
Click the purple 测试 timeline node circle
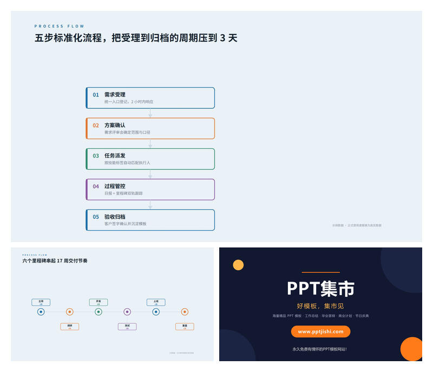(127, 312)
